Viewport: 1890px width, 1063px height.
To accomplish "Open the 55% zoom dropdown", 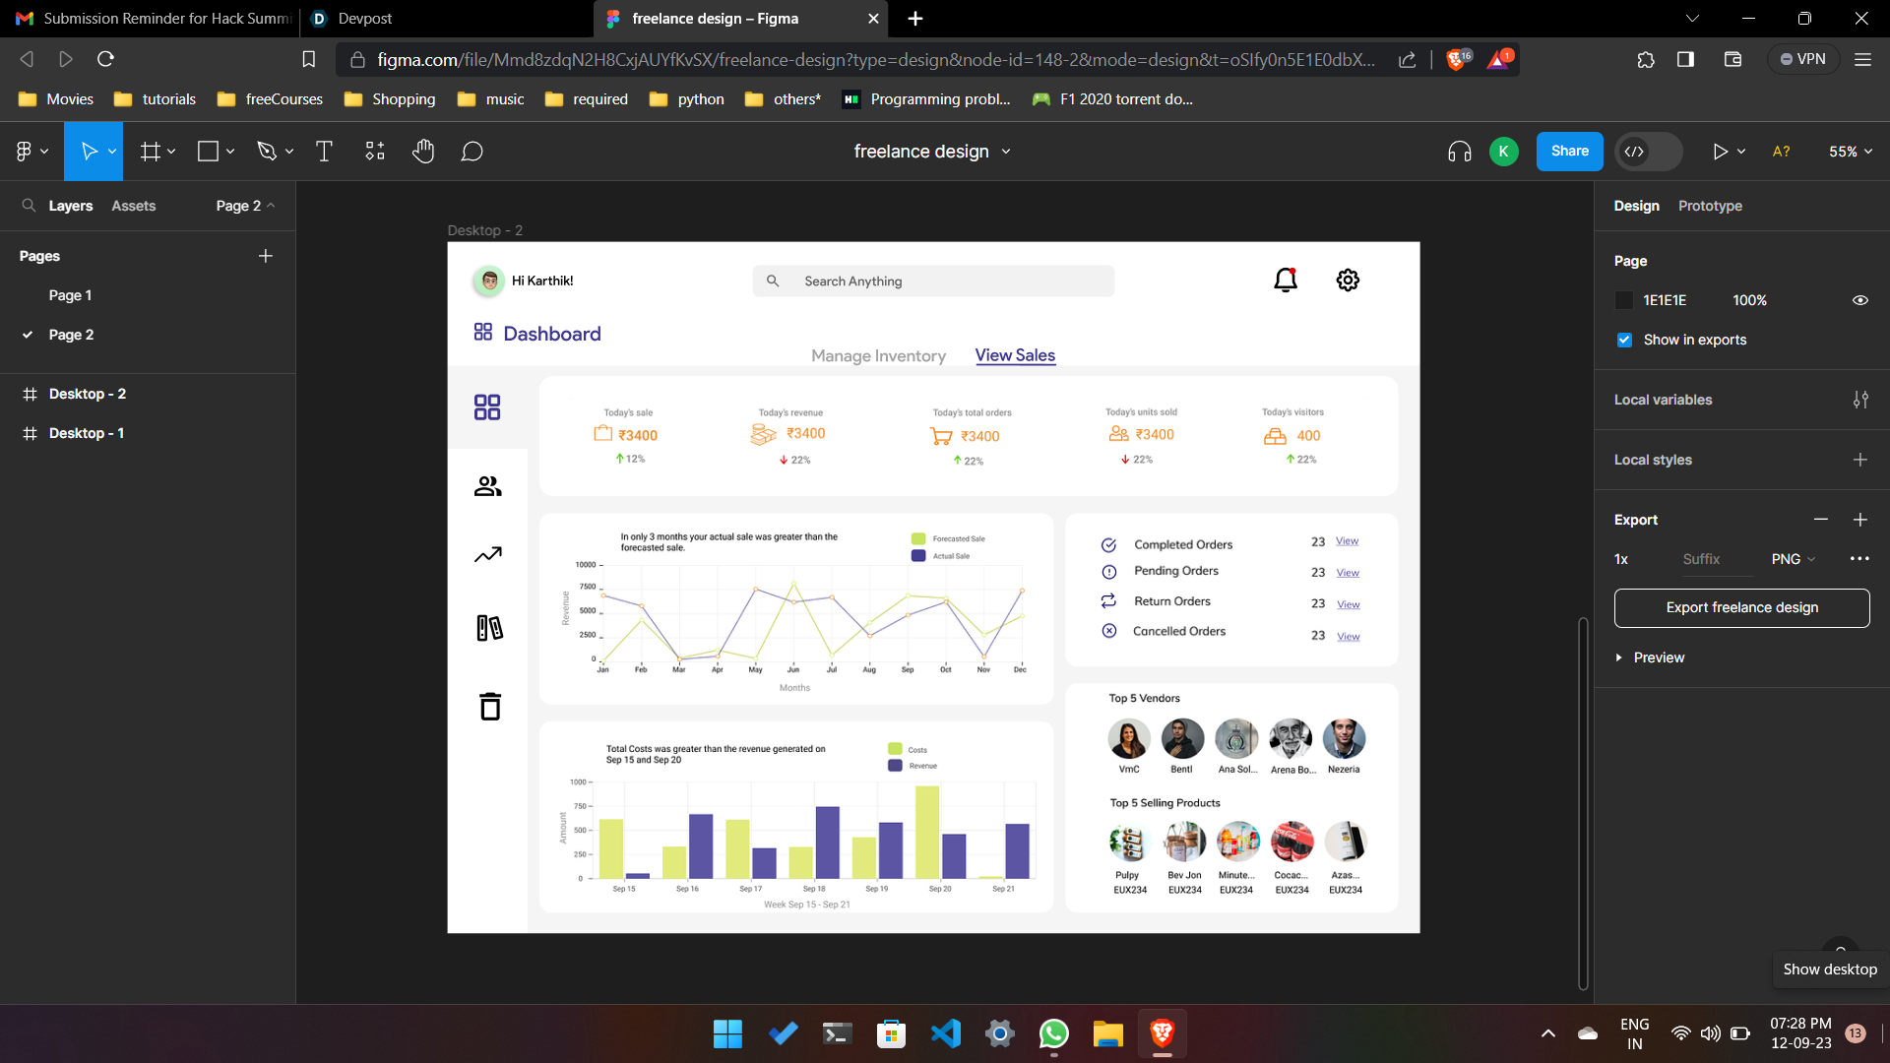I will pos(1850,152).
